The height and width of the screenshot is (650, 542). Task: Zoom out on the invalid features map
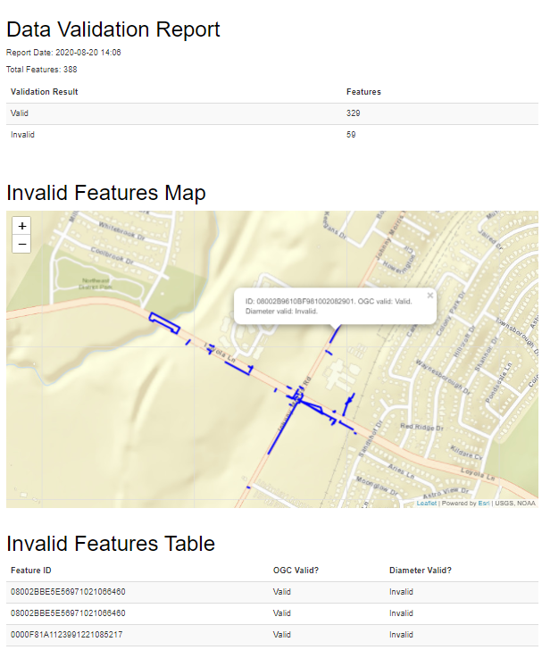[22, 244]
